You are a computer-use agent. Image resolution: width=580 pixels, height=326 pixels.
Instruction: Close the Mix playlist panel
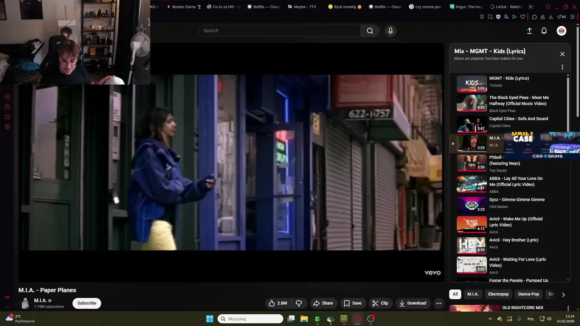tap(562, 54)
